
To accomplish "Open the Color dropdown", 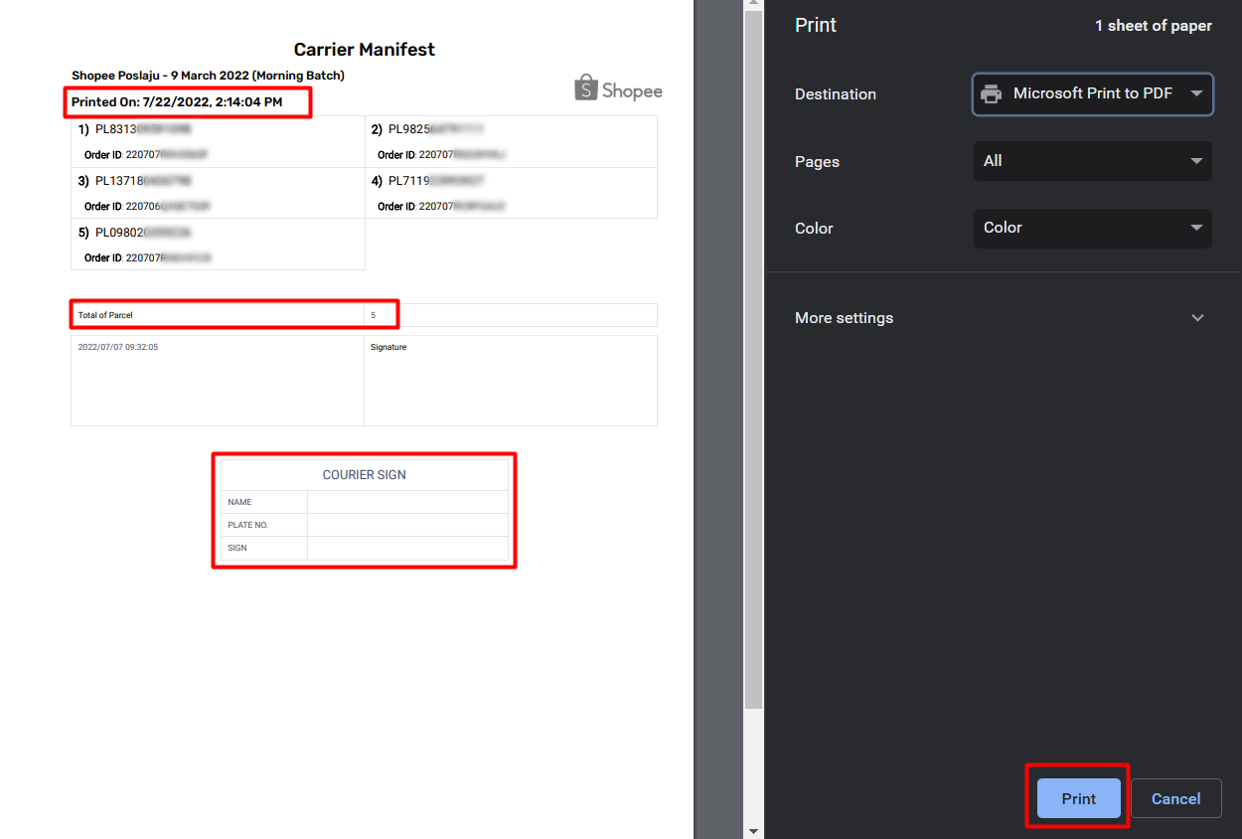I will [x=1092, y=229].
